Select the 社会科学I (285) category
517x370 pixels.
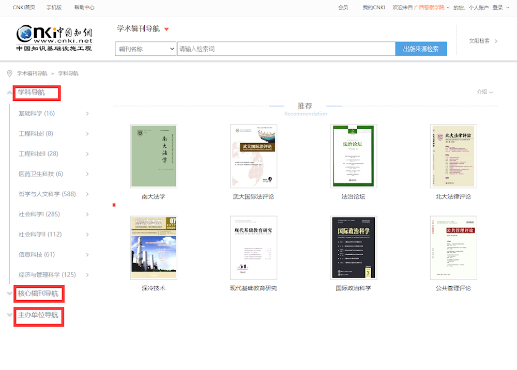click(39, 214)
